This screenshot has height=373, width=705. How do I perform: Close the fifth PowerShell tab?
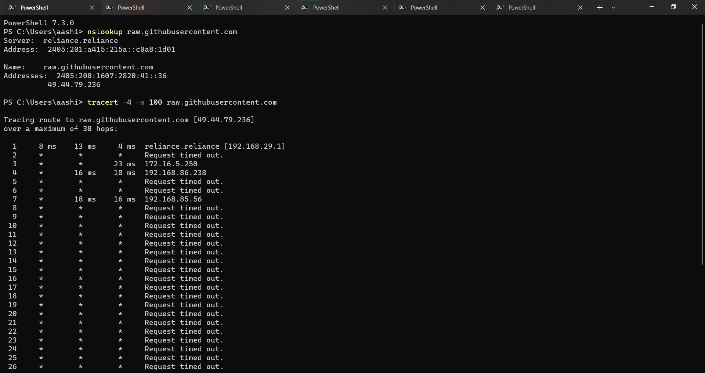click(x=482, y=7)
